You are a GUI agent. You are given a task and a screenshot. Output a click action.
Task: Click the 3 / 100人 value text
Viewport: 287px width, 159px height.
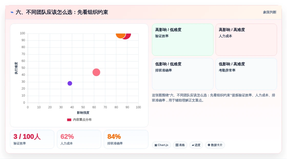[27, 136]
